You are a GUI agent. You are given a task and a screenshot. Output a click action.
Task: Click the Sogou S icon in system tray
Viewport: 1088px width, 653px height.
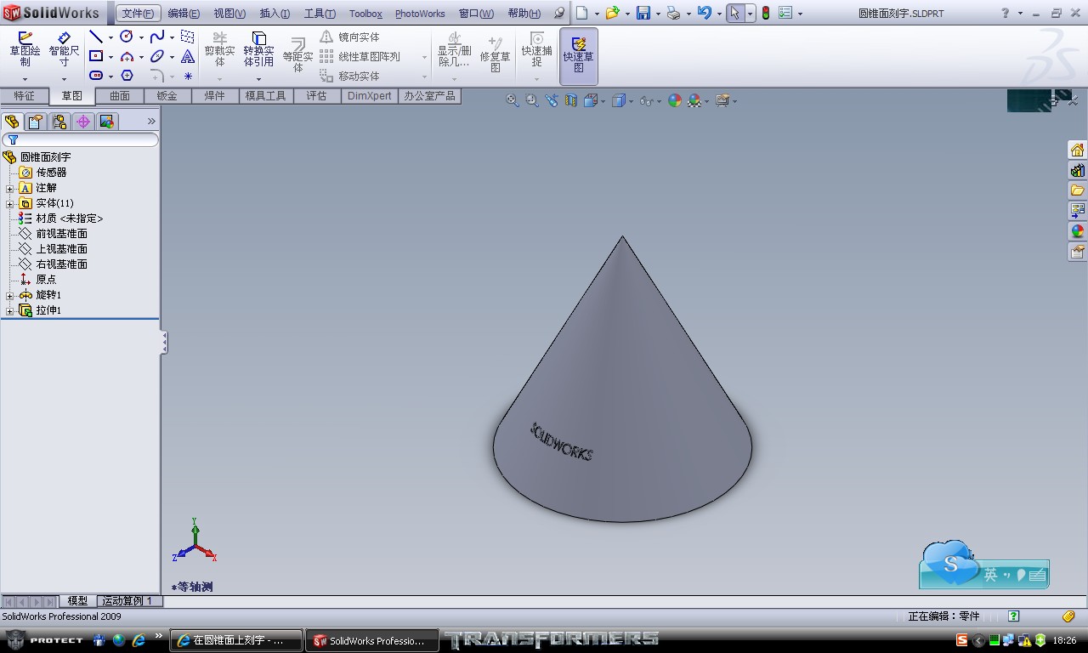point(961,640)
